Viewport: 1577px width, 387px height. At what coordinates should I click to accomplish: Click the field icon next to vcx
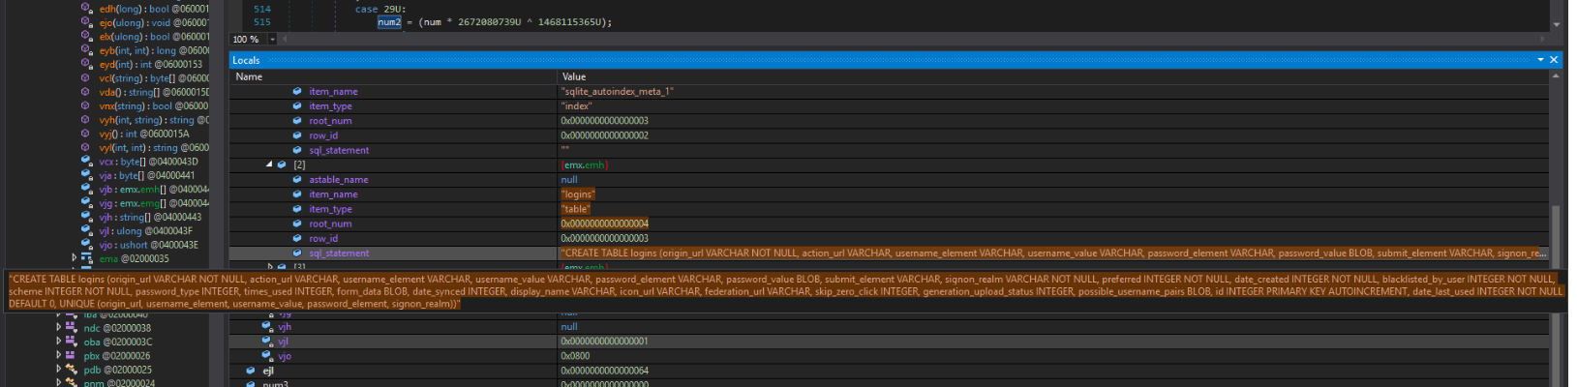pos(86,162)
